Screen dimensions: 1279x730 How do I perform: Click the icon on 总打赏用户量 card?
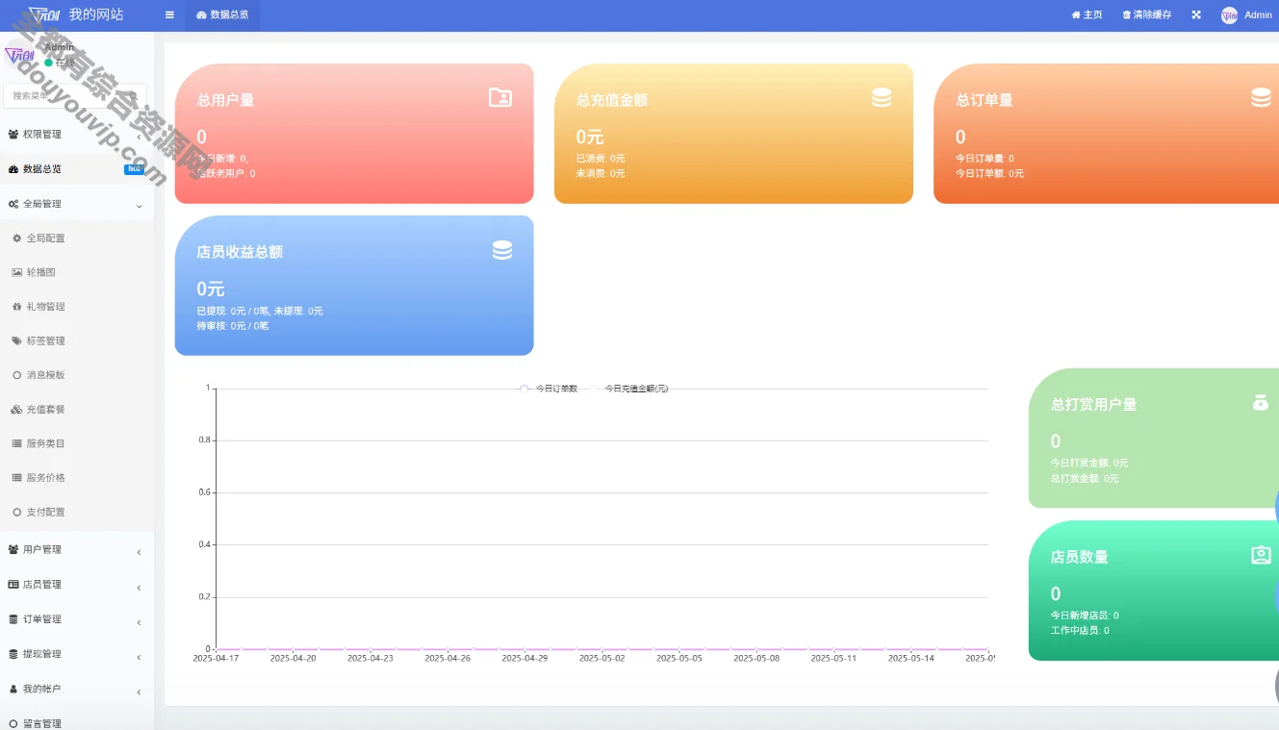[1261, 403]
